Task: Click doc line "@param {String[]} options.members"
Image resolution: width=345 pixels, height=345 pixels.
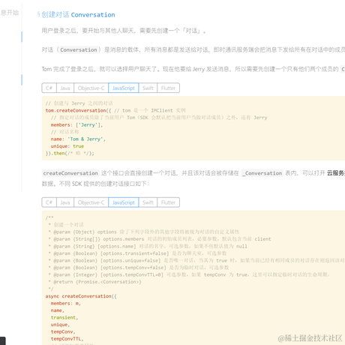Action: pyautogui.click(x=160, y=239)
